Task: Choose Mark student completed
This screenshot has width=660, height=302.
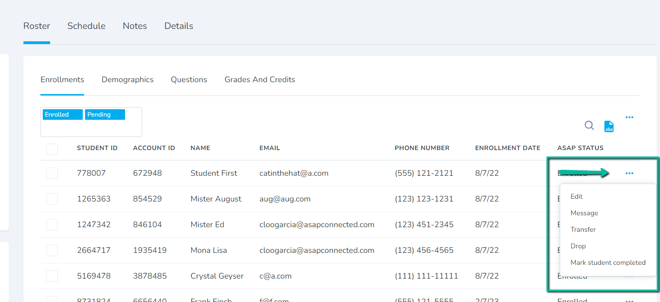Action: point(608,263)
